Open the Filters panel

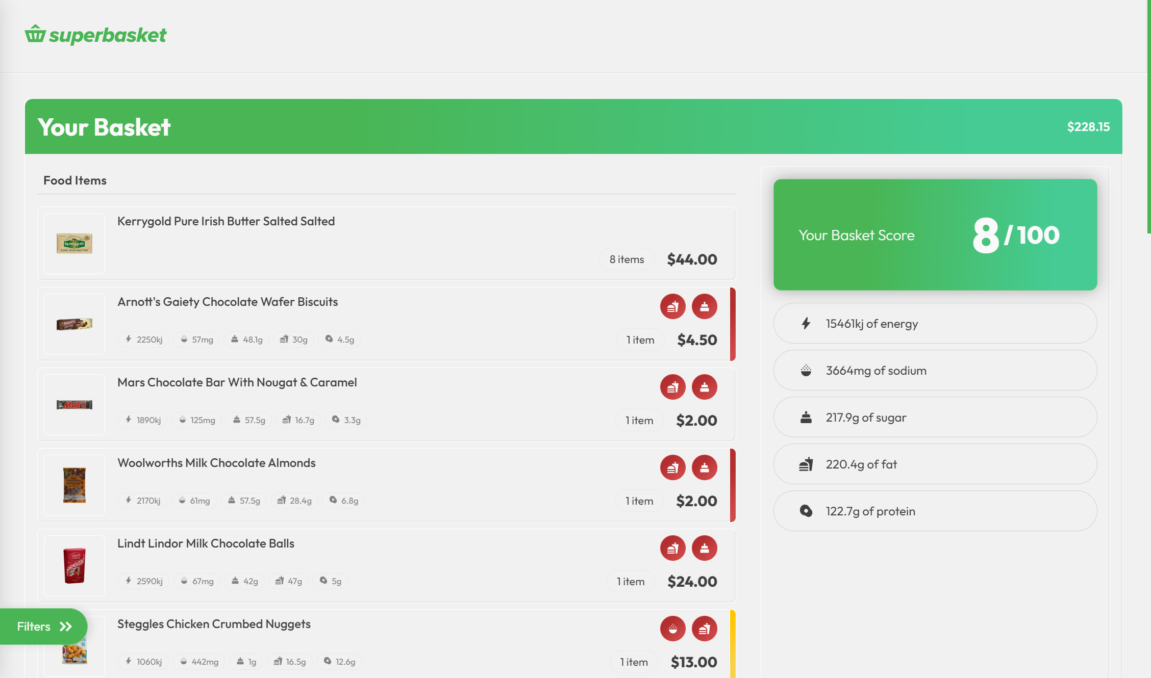coord(43,626)
